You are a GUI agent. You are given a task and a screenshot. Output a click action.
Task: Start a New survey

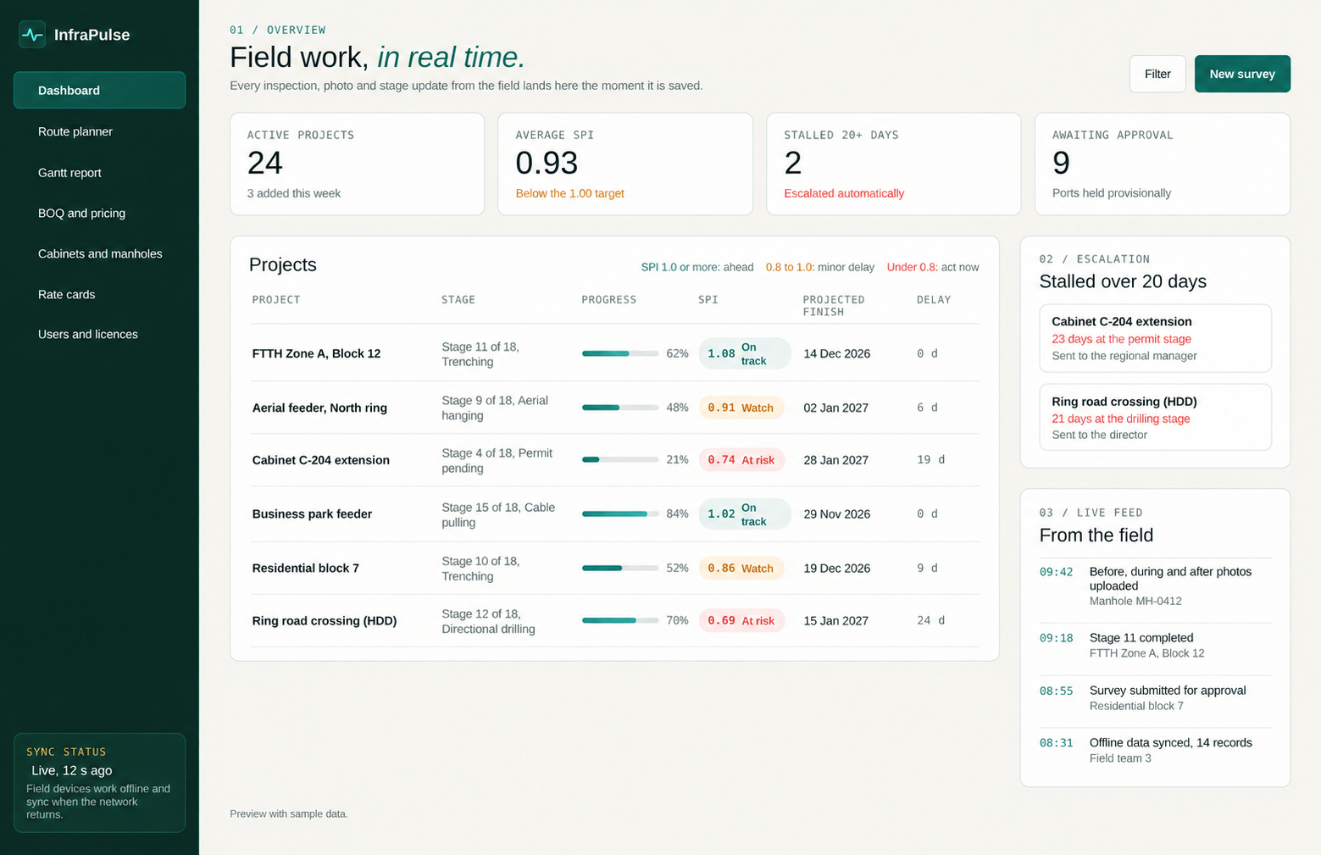(x=1242, y=74)
